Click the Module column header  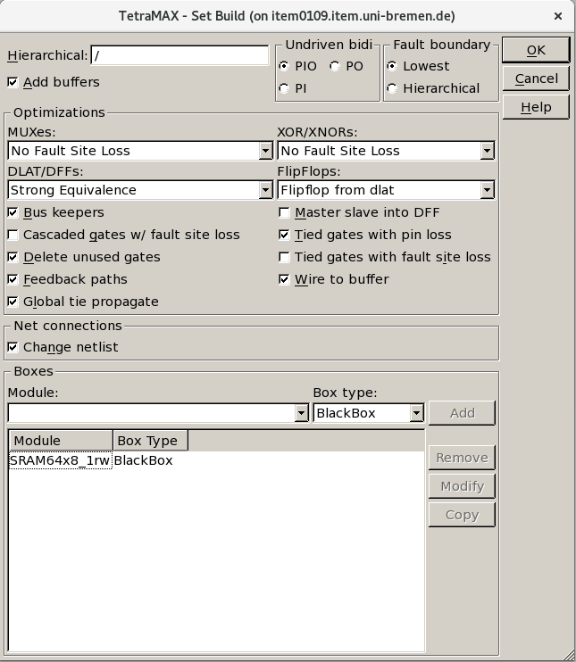tap(61, 441)
